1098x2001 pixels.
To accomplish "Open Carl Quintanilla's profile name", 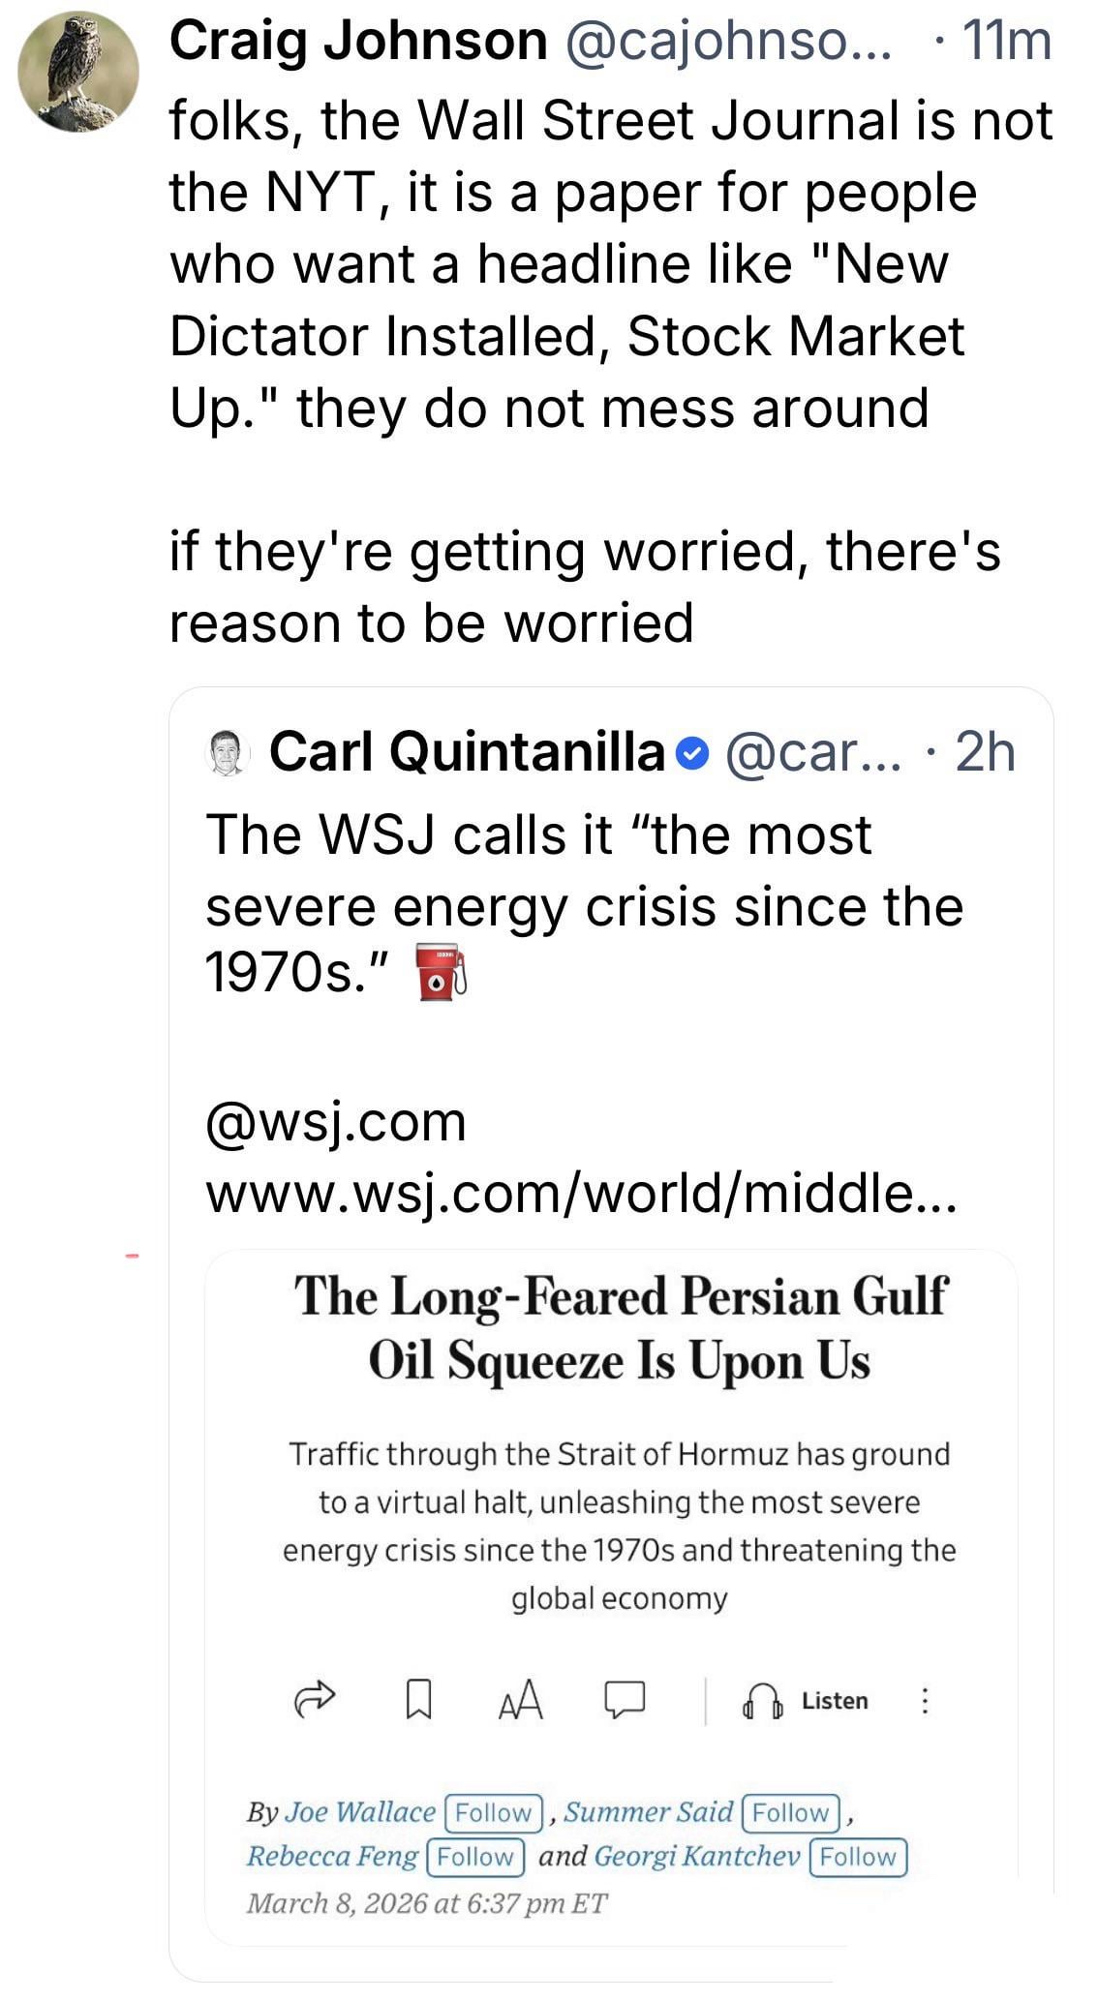I will 467,752.
